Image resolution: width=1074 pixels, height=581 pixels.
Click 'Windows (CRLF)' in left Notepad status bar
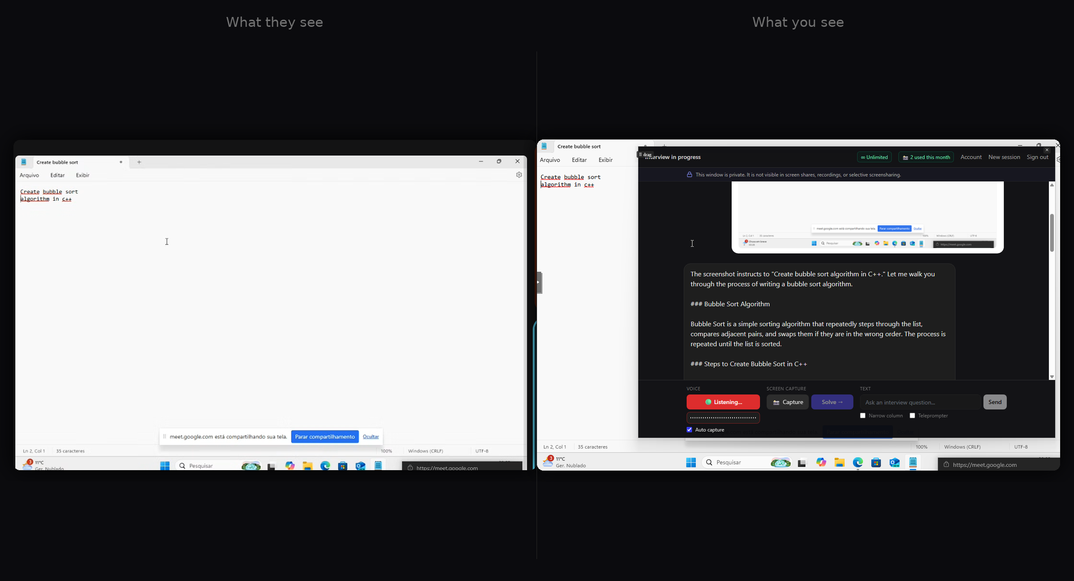point(426,451)
